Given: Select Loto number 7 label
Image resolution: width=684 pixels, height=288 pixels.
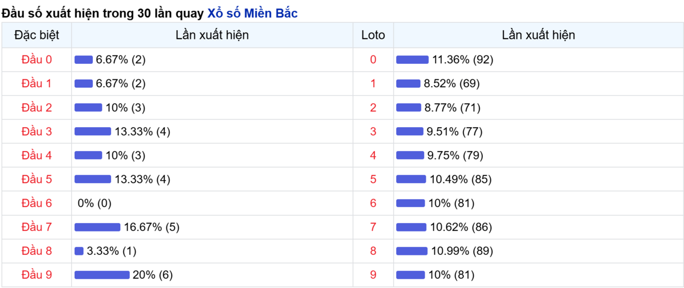Looking at the screenshot, I should (x=373, y=227).
